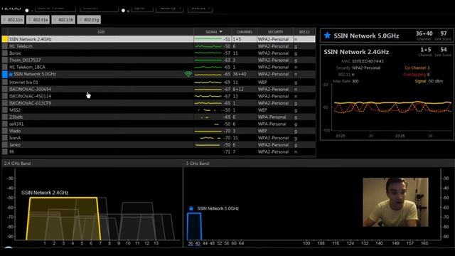Click the webcam video thumbnail
This screenshot has width=455, height=256.
click(395, 202)
